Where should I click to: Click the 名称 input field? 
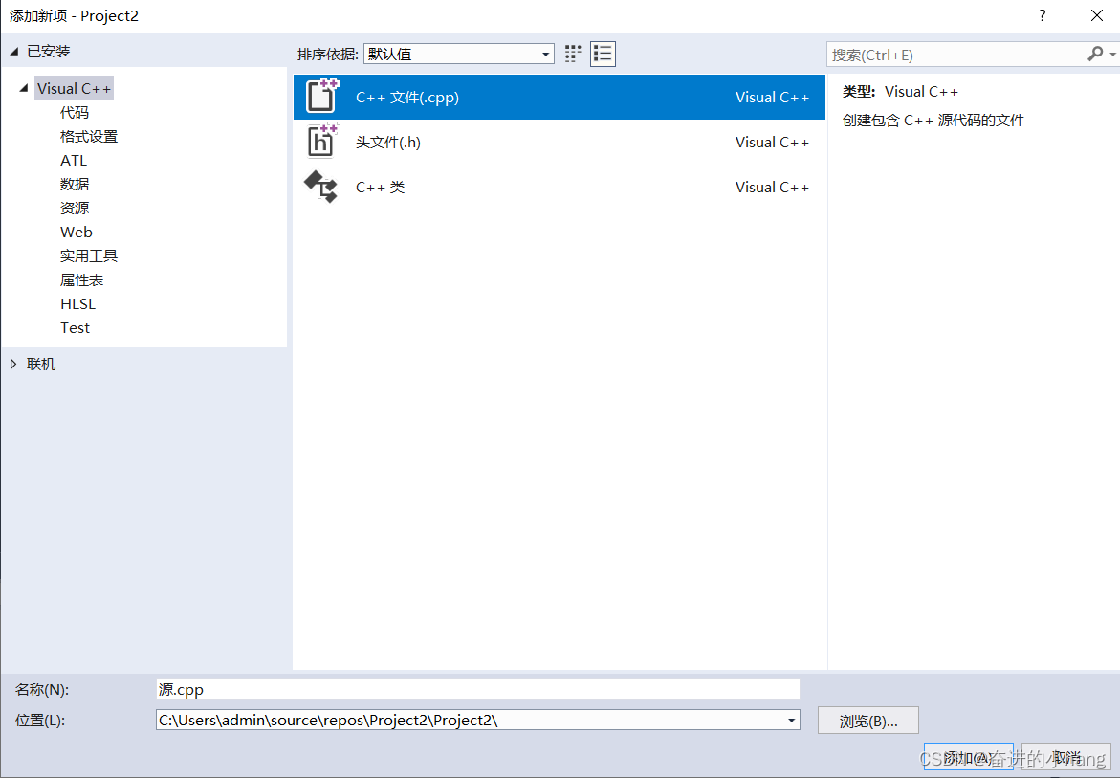(x=478, y=689)
